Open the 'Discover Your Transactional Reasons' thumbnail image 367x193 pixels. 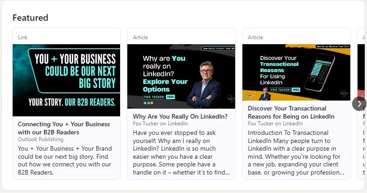(x=296, y=72)
